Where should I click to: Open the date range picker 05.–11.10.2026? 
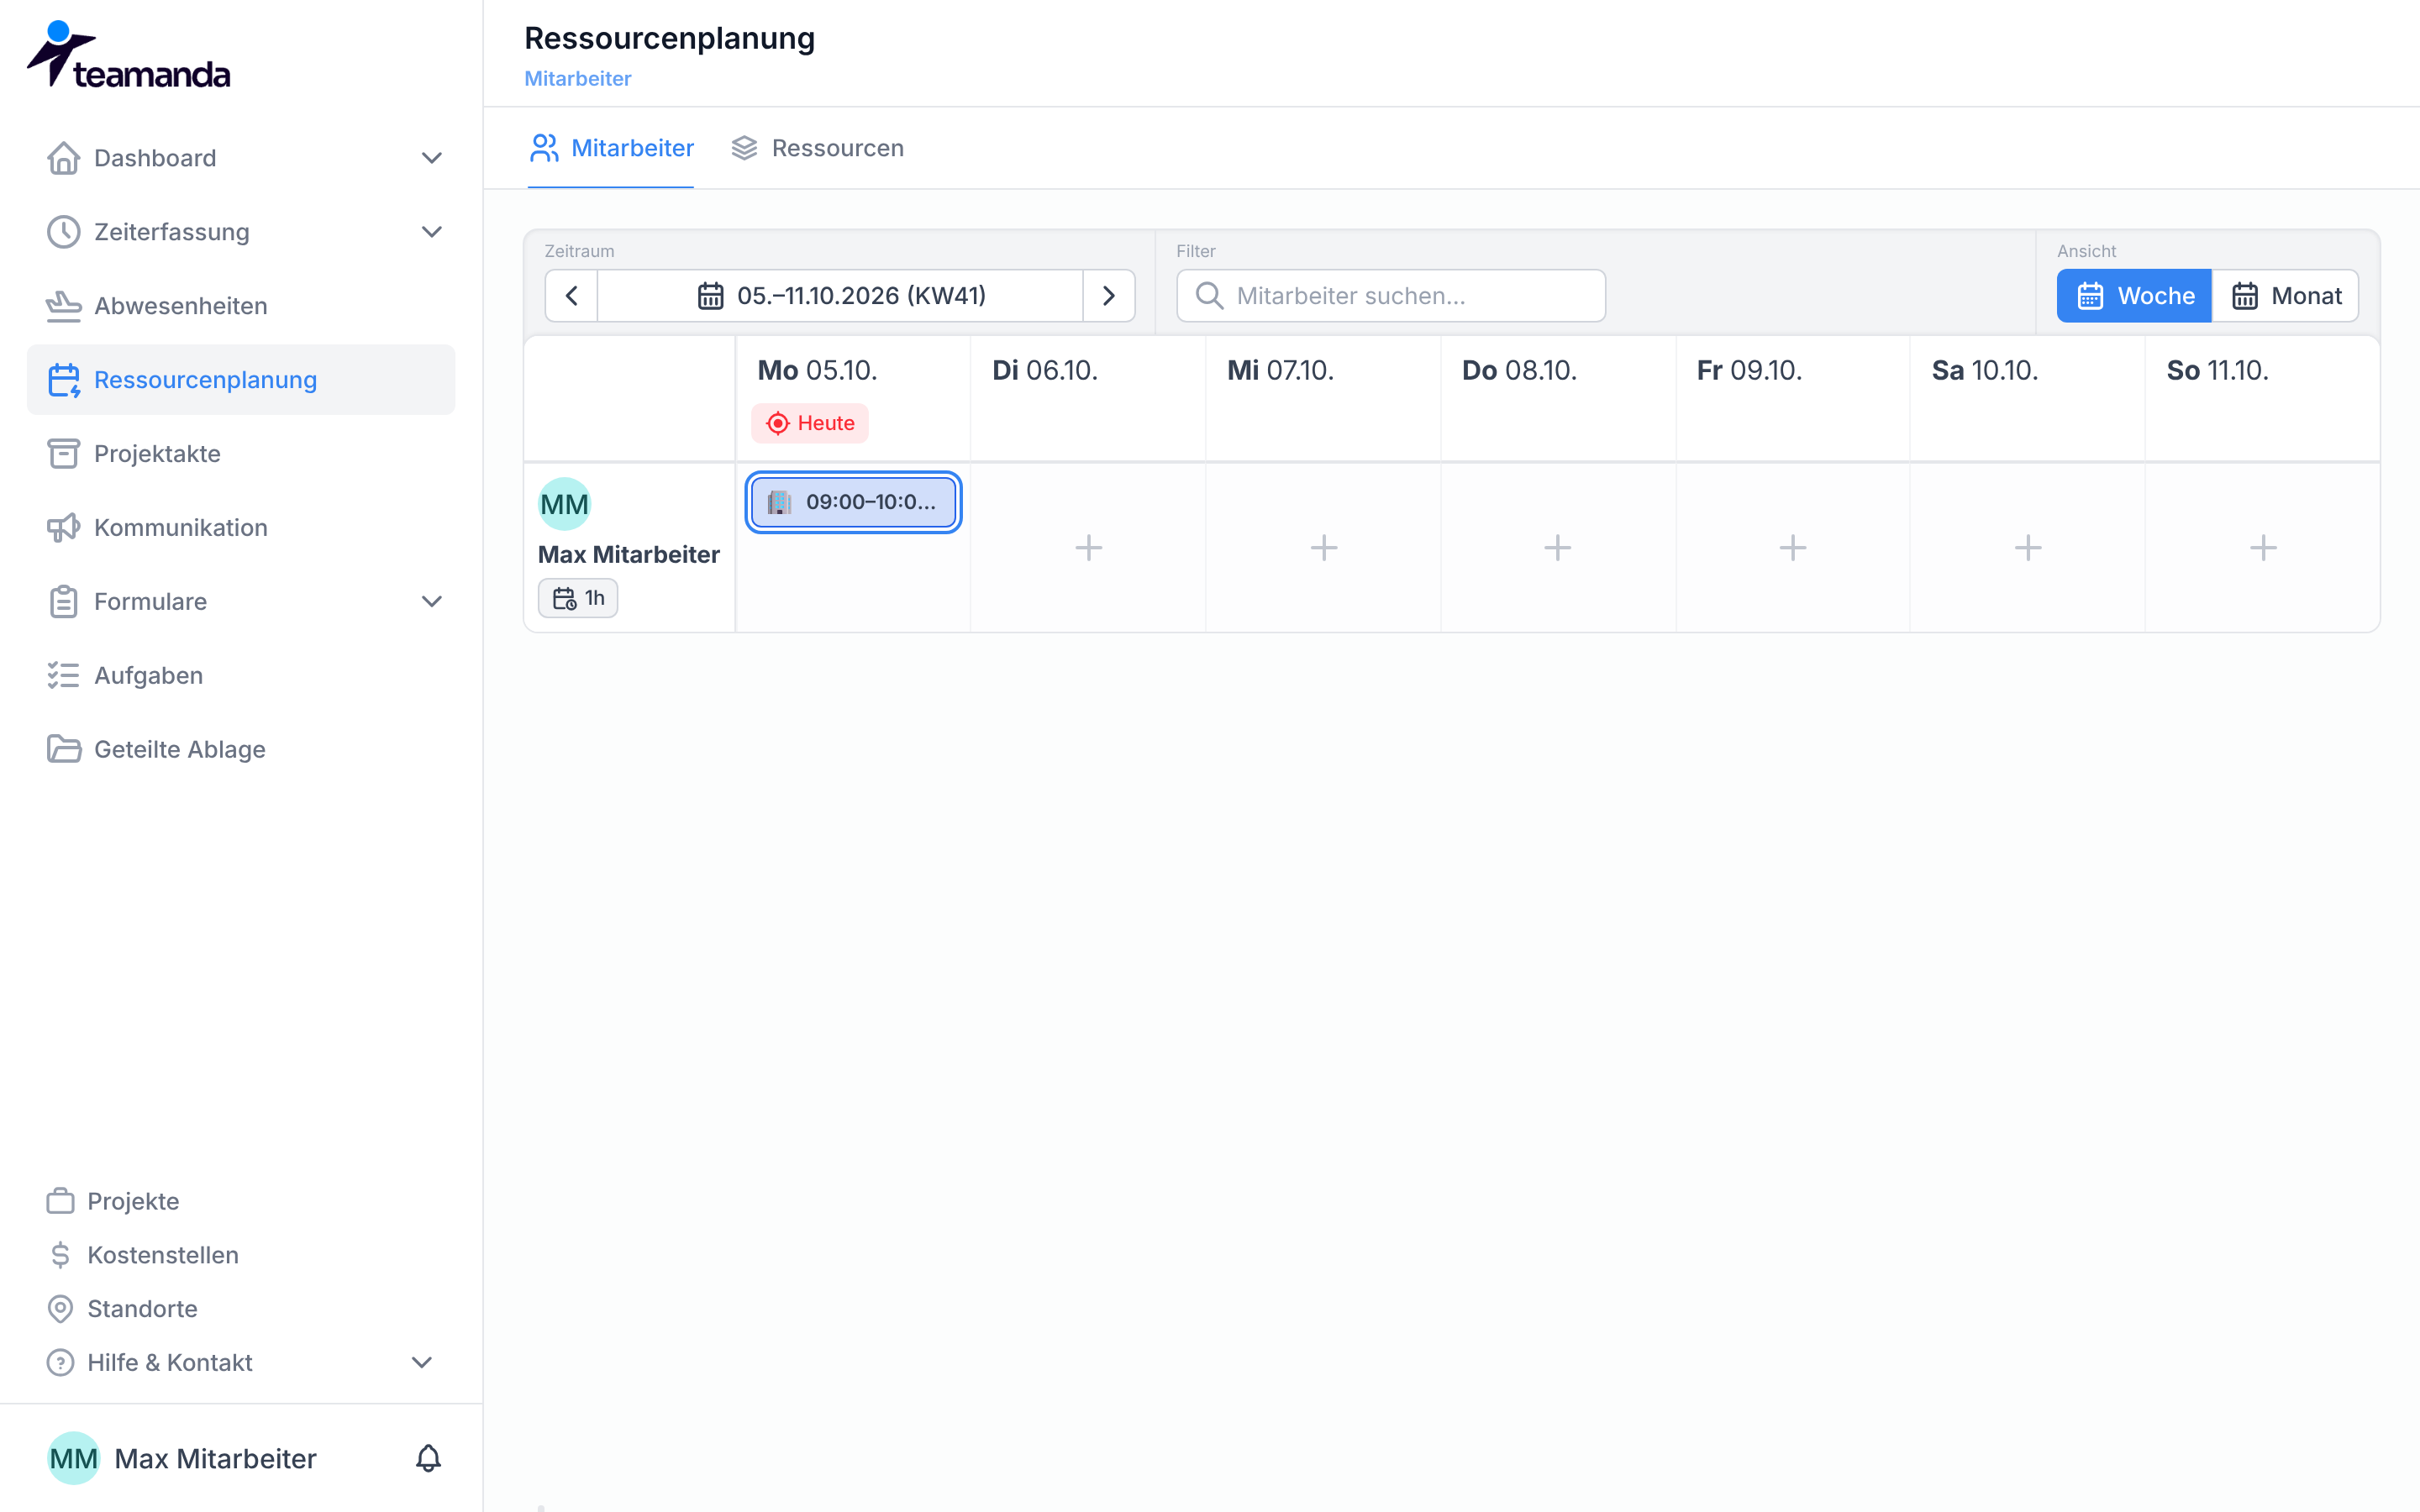tap(840, 296)
